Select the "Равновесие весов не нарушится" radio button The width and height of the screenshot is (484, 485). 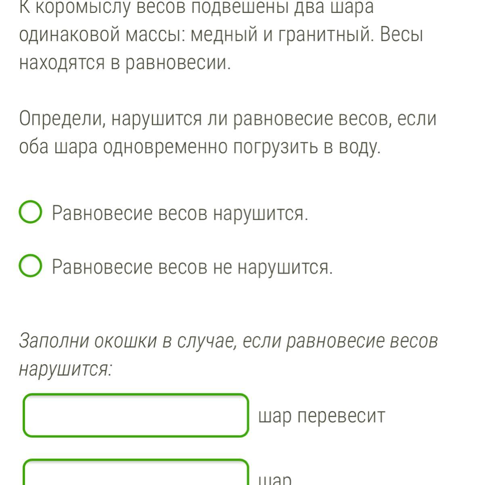(x=30, y=266)
